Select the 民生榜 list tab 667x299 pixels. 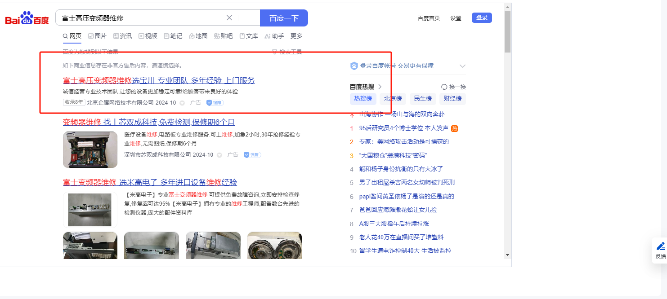[x=423, y=99]
